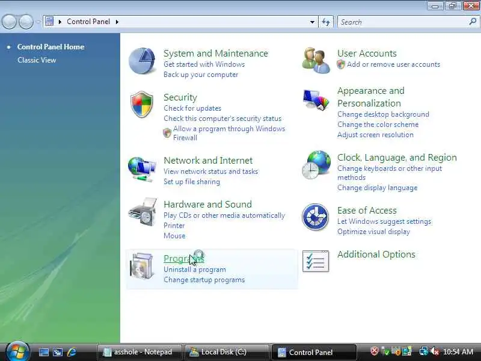
Task: Click into the Search input field
Action: [403, 22]
